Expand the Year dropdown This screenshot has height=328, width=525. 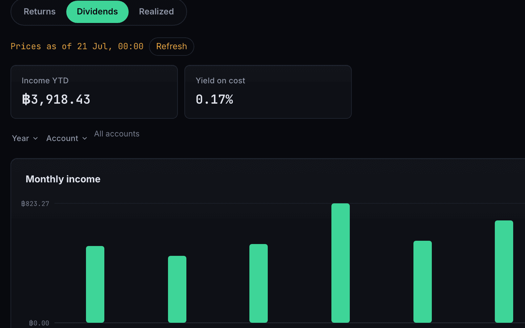pos(25,138)
